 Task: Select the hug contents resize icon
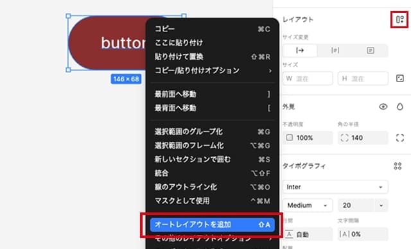coord(300,50)
